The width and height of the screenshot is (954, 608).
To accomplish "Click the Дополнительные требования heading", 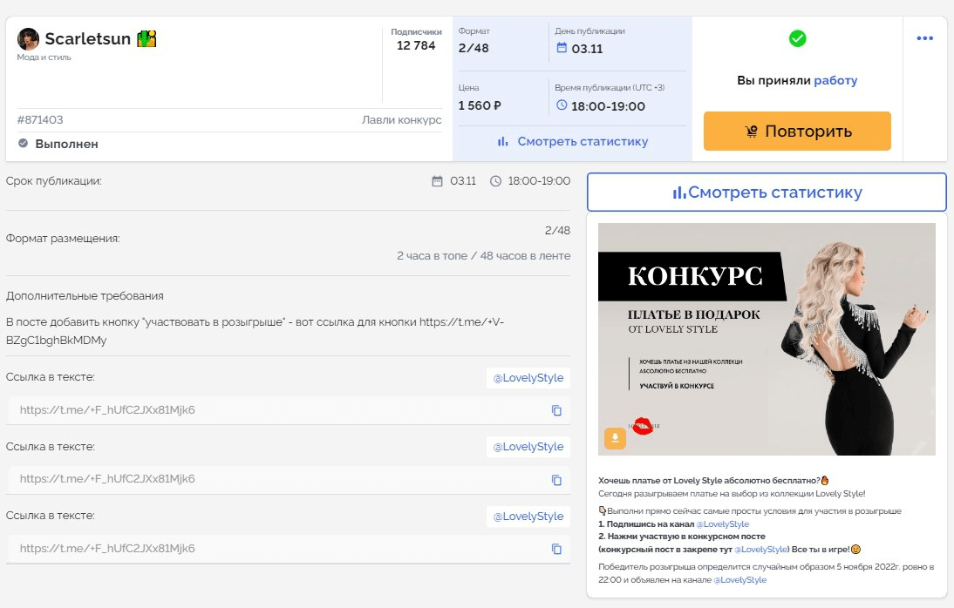I will point(85,296).
